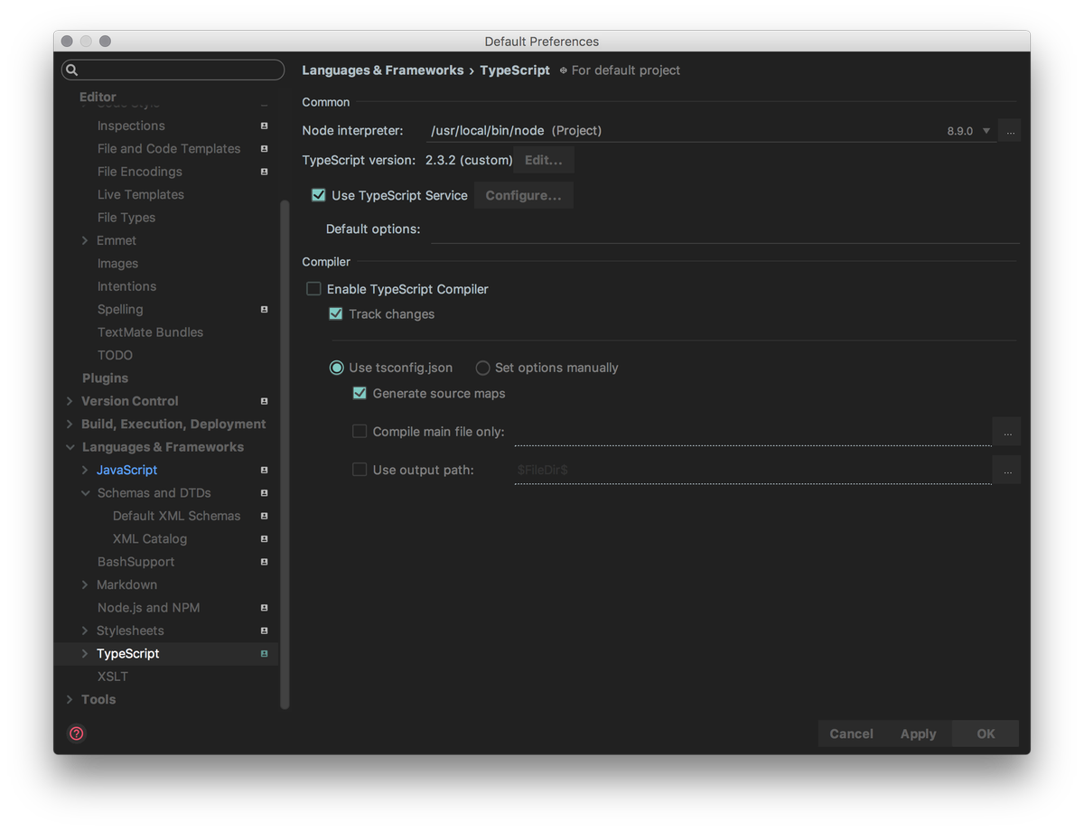The height and width of the screenshot is (831, 1084).
Task: Click project-level icon beside Schemas and DTDs
Action: pos(264,493)
